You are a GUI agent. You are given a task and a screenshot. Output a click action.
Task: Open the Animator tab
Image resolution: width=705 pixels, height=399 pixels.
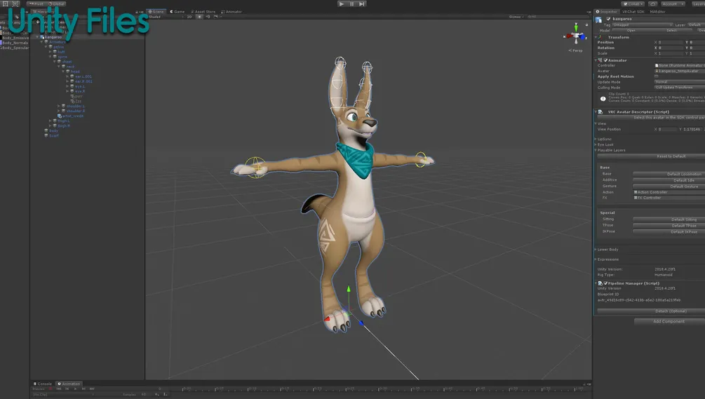[231, 12]
